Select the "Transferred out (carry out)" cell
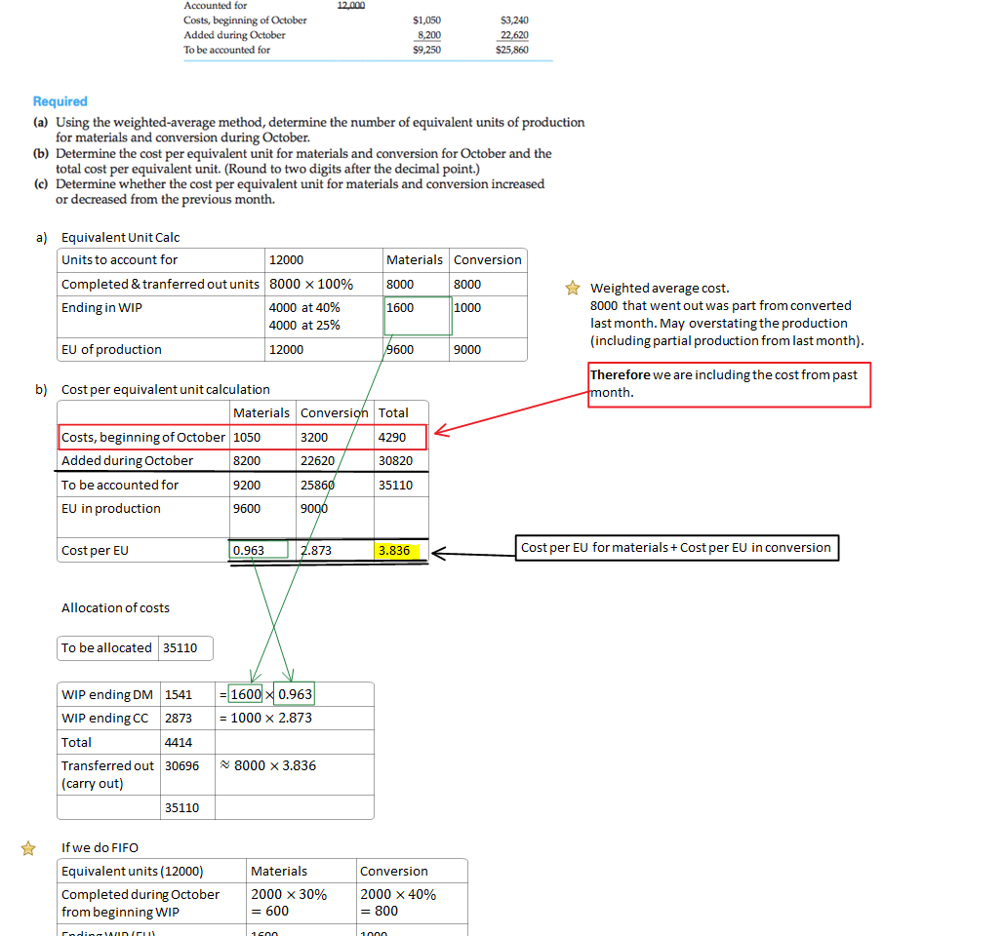The width and height of the screenshot is (1004, 936). click(x=107, y=775)
